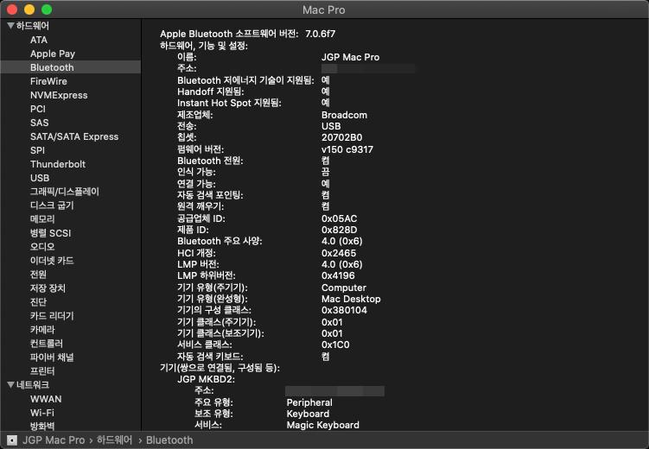Select SAS in the sidebar
649x449 pixels.
[40, 123]
